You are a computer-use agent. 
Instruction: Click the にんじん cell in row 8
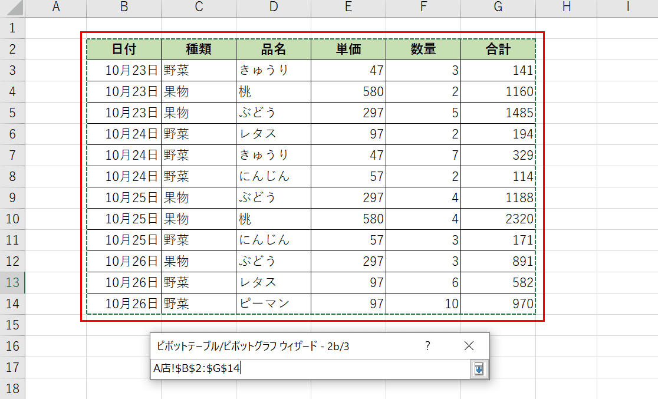(274, 176)
